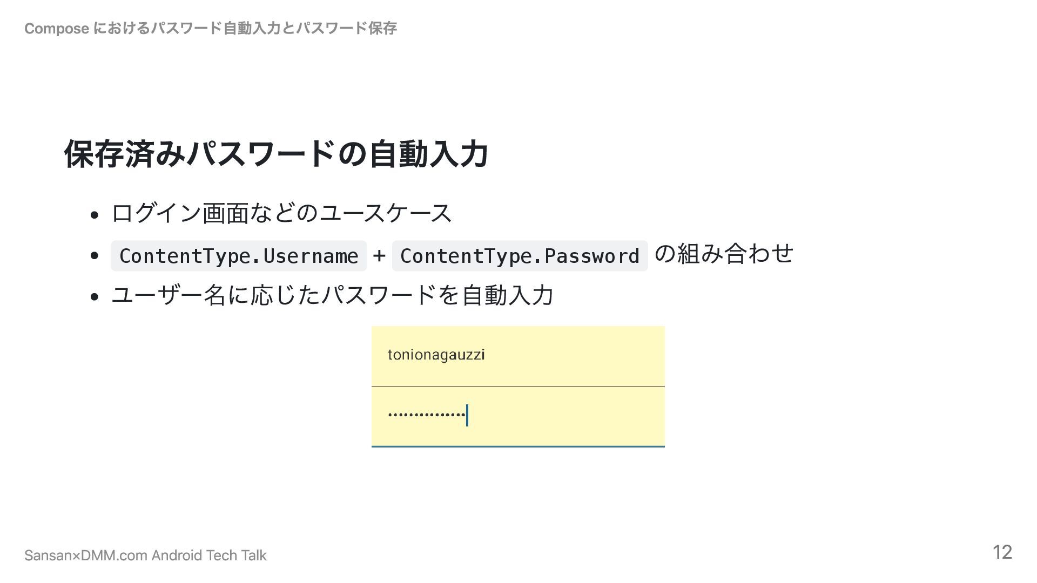Click the footer Sansan×DMM.com Android Tech Talk
Viewport: 1037px width, 583px height.
pyautogui.click(x=146, y=555)
